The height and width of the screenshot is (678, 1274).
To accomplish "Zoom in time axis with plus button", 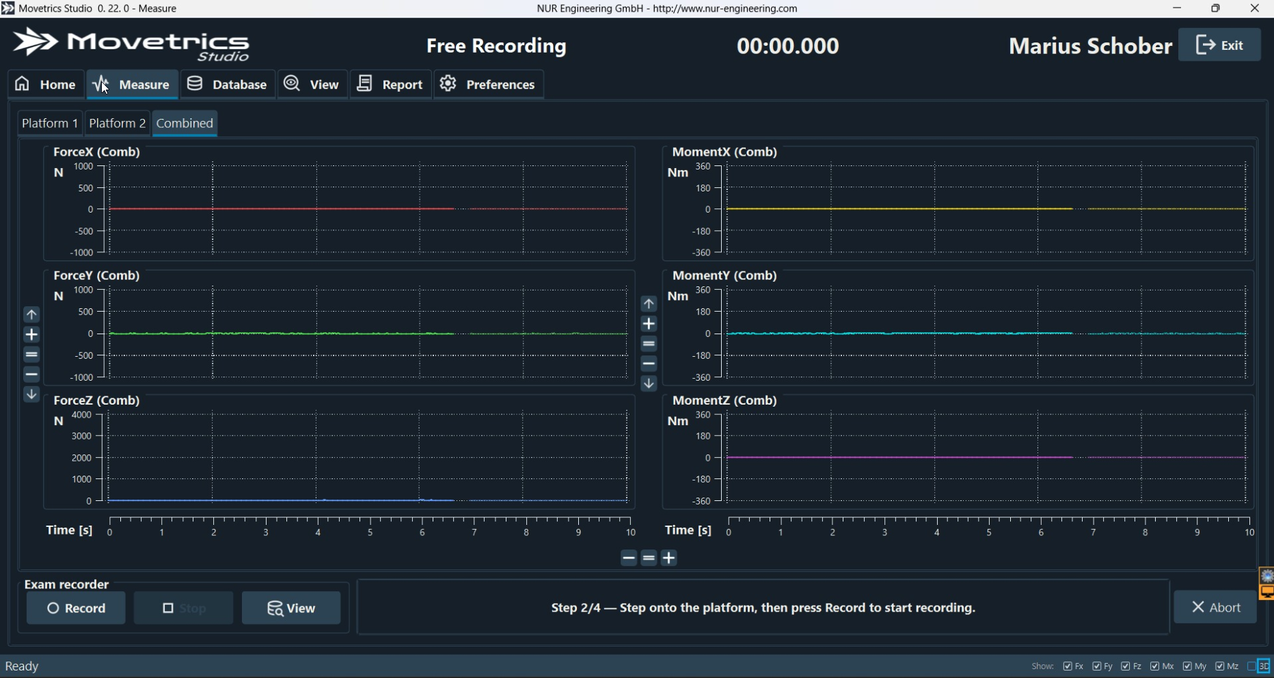I will (x=669, y=558).
